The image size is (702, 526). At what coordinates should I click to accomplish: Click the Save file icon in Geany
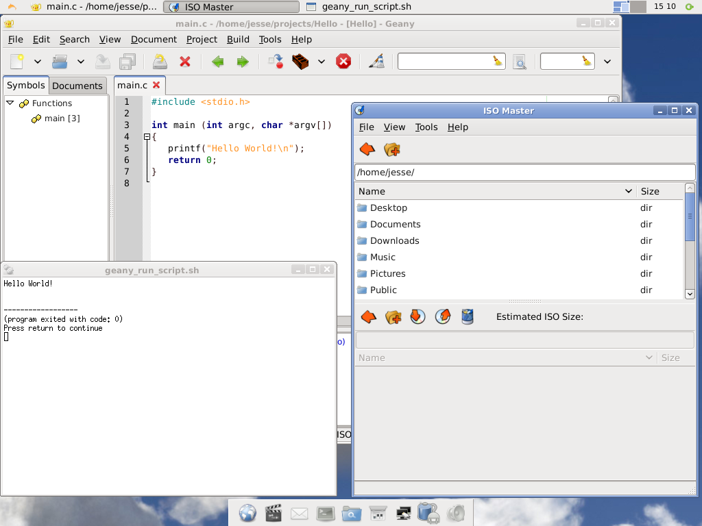coord(103,62)
